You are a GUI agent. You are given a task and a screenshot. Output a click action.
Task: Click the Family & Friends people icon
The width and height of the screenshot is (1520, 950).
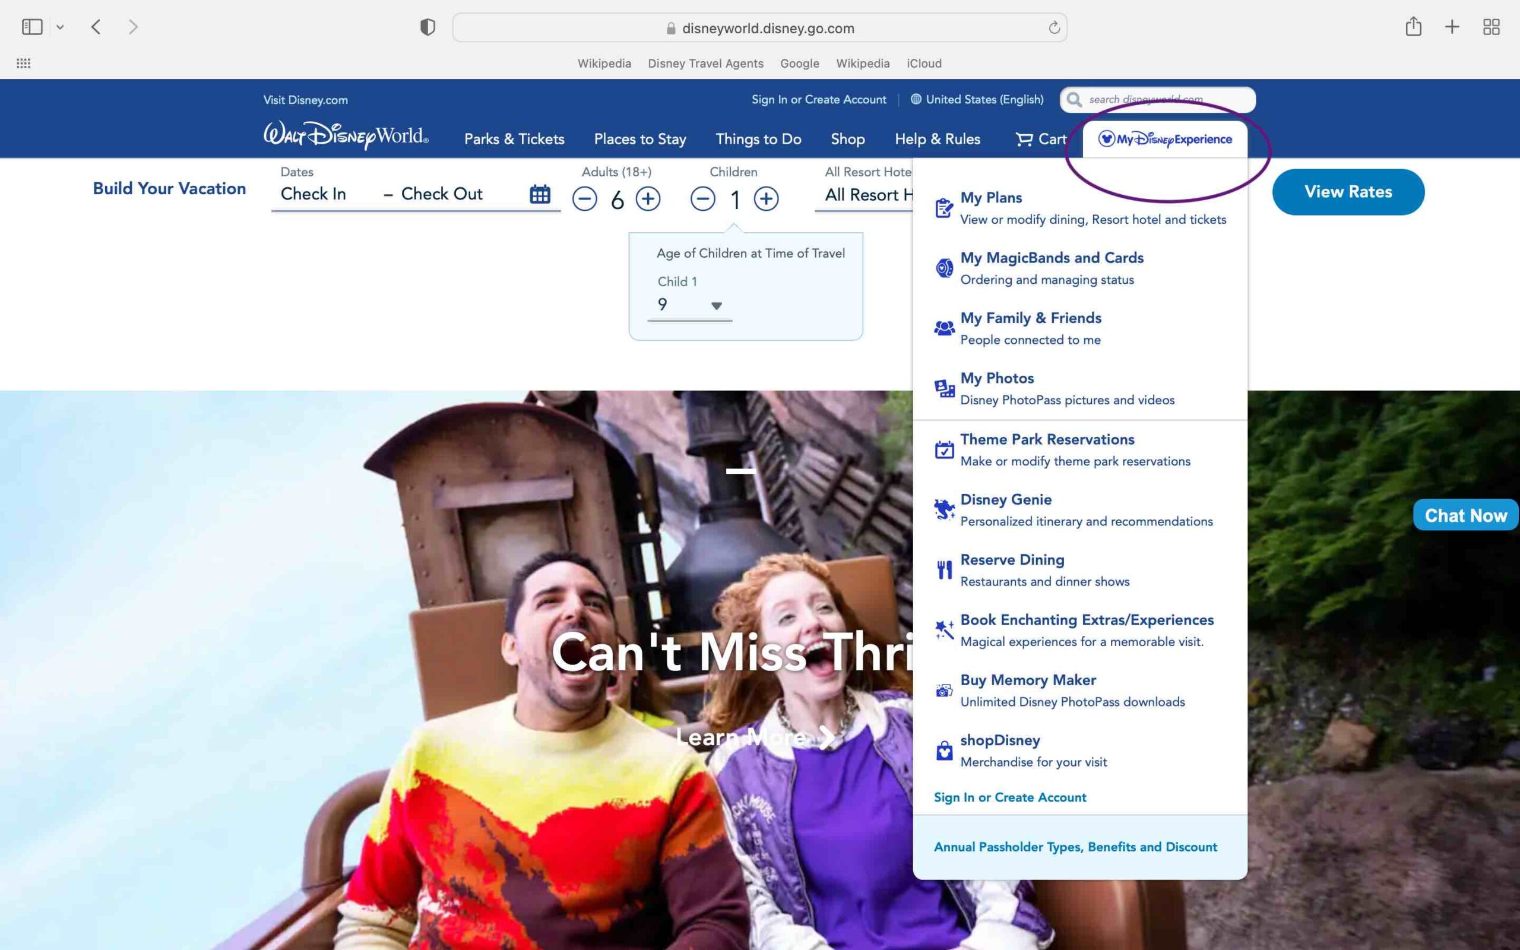(944, 328)
